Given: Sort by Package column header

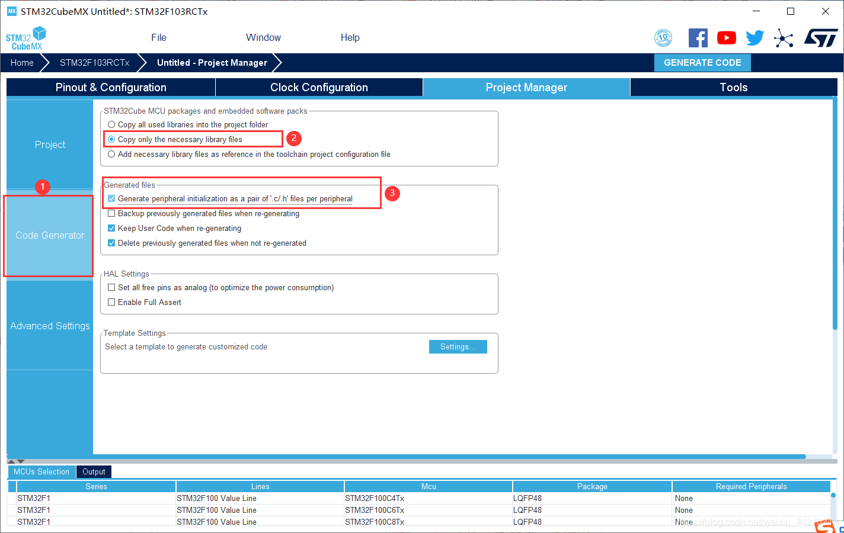Looking at the screenshot, I should pyautogui.click(x=592, y=486).
